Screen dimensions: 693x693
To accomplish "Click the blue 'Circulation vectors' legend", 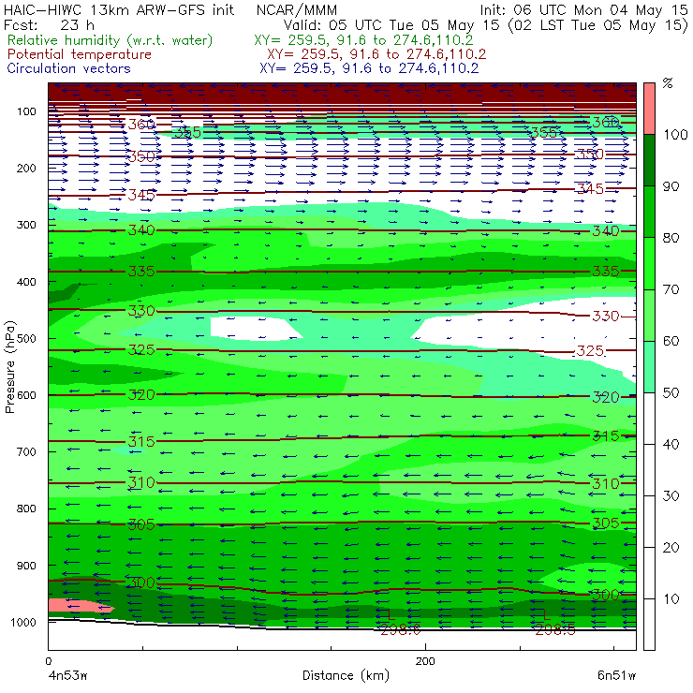I will tap(69, 68).
